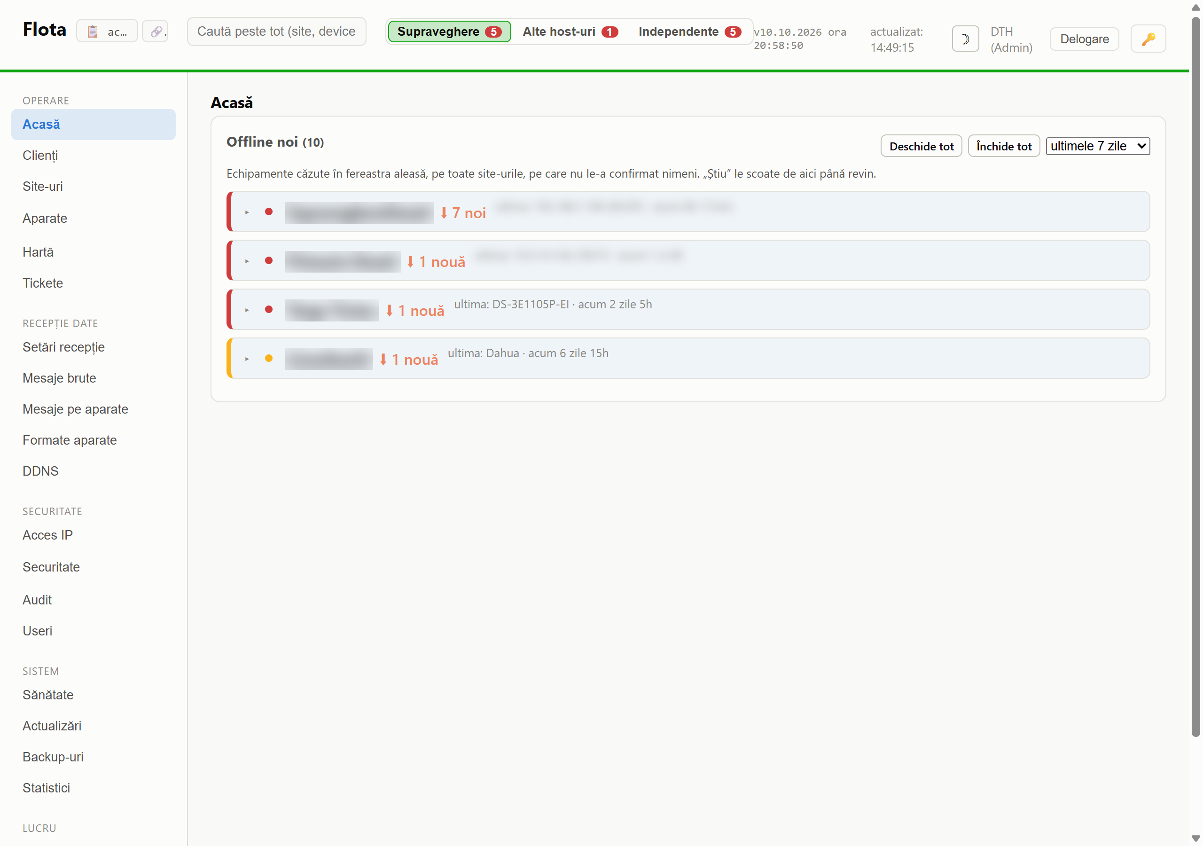Switch to Alte host-uri tab
The height and width of the screenshot is (846, 1203).
(570, 31)
